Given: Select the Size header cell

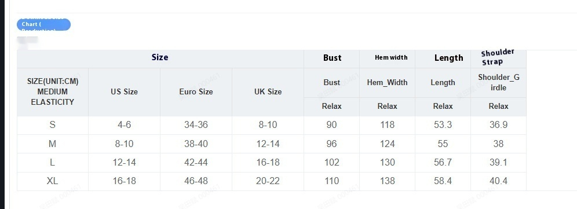Looking at the screenshot, I should click(160, 59).
